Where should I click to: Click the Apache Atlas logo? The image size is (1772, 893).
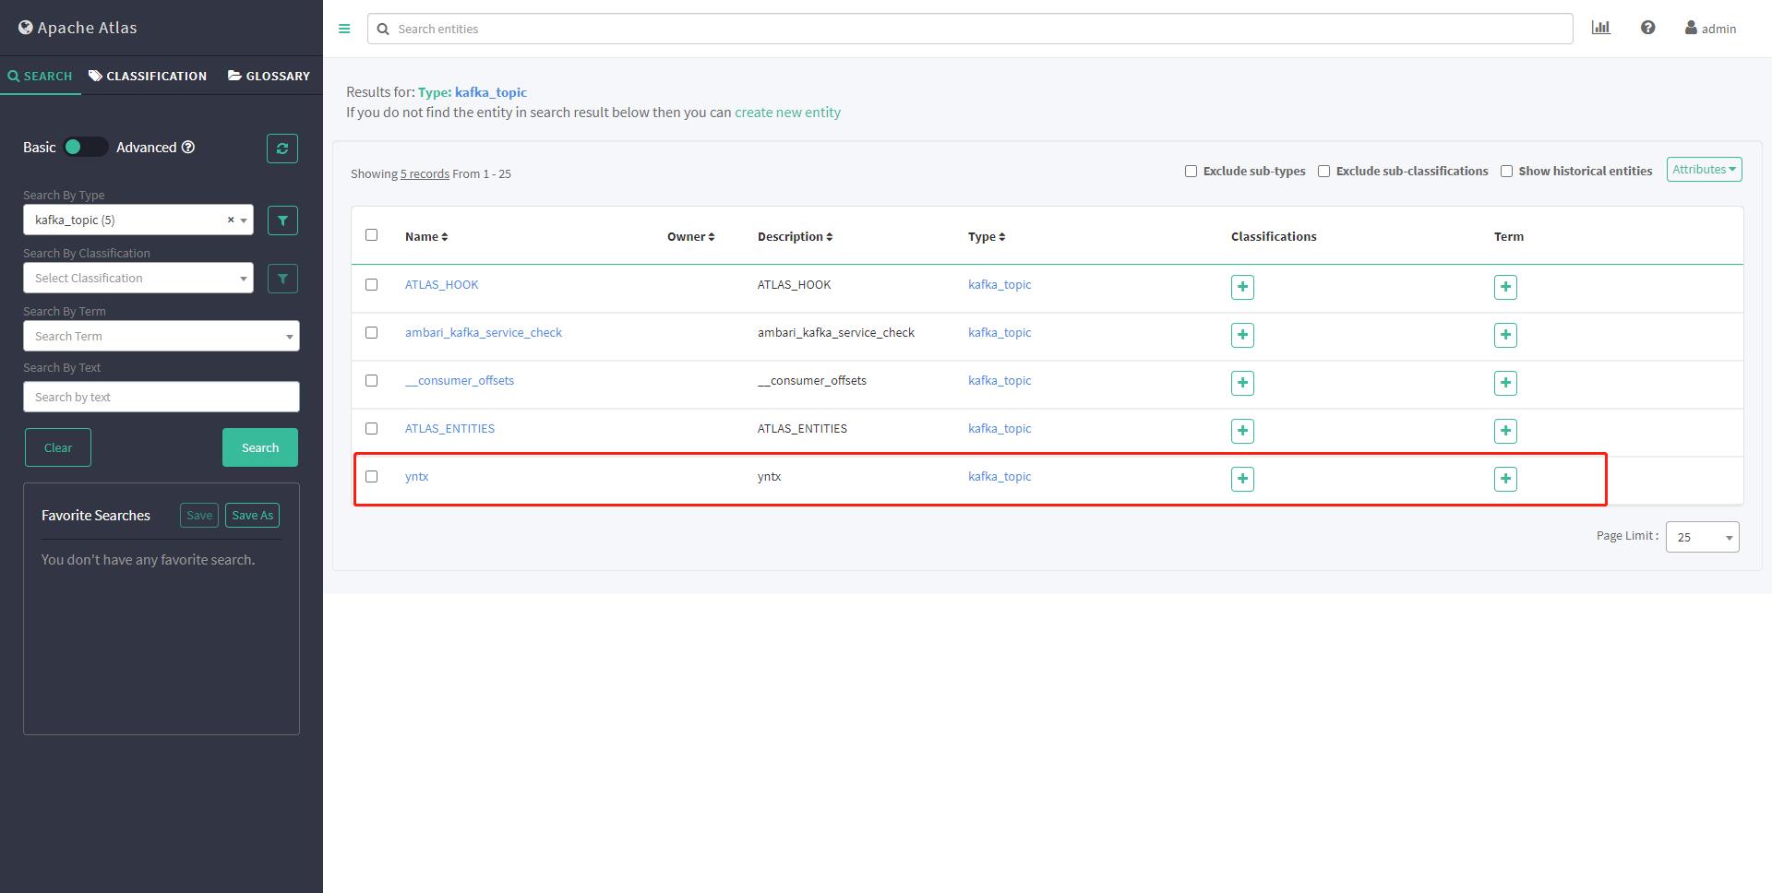[78, 28]
